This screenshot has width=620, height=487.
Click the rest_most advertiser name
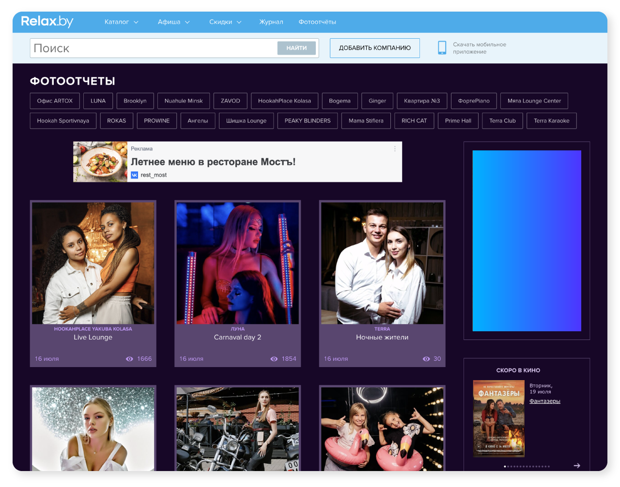[x=154, y=175]
